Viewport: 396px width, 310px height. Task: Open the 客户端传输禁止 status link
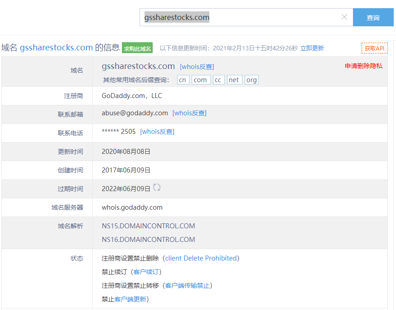tap(188, 285)
